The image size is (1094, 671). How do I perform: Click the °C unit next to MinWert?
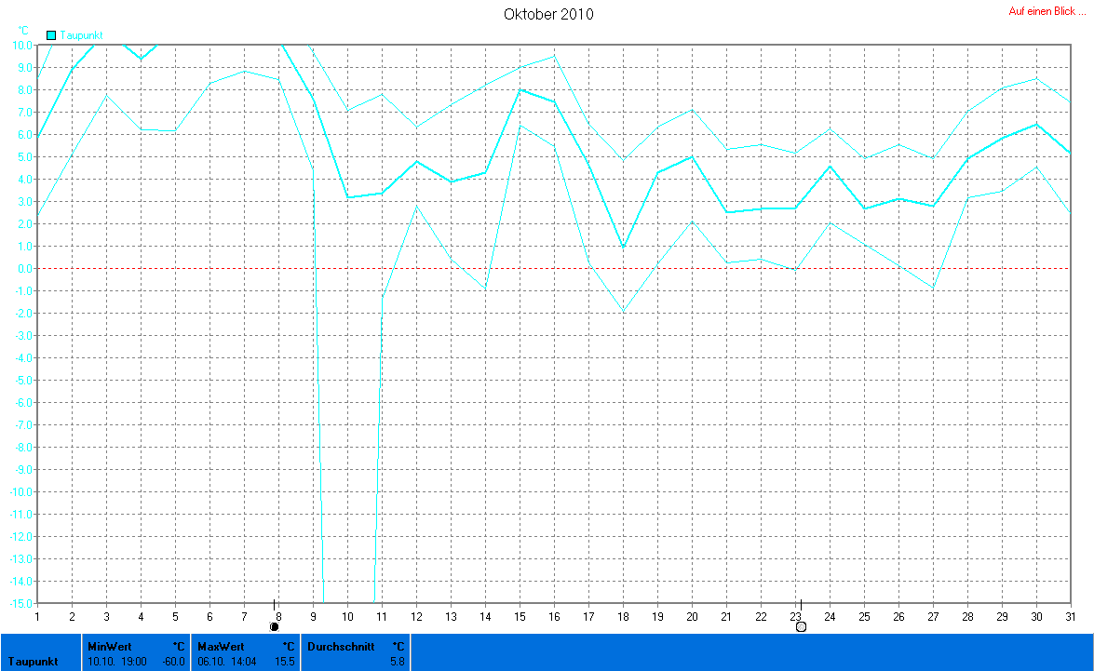pos(179,647)
